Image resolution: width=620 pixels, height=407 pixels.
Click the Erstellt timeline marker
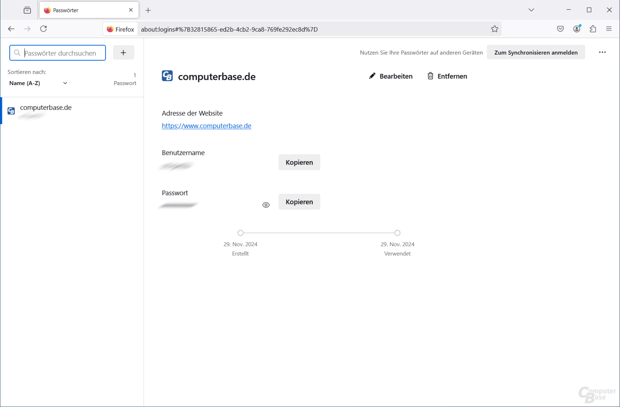240,233
